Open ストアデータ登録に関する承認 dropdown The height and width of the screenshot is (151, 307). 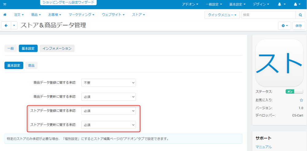pos(108,111)
